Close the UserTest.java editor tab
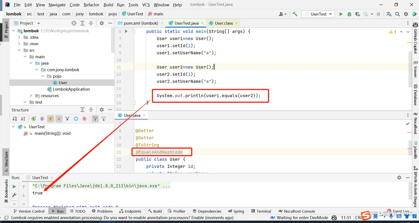The width and height of the screenshot is (419, 223). [202, 23]
